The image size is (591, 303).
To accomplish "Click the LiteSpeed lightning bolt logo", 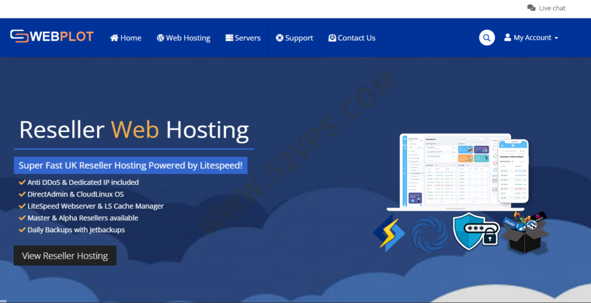I will coord(389,233).
